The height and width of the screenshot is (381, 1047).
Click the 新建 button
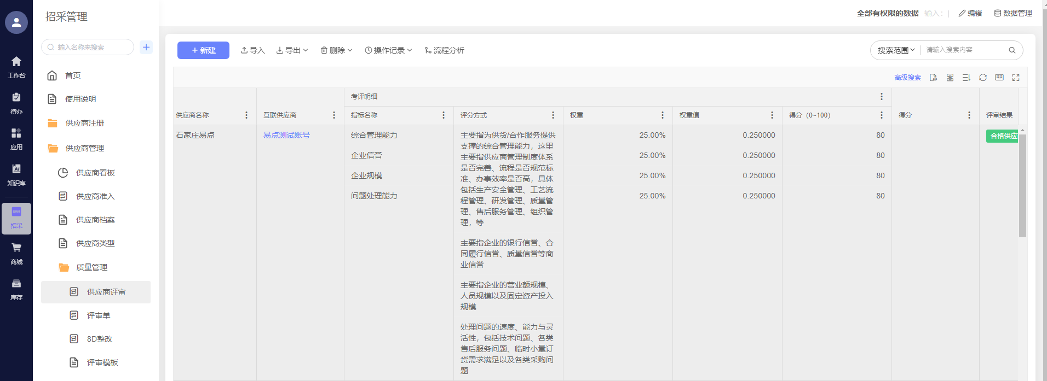pos(203,50)
